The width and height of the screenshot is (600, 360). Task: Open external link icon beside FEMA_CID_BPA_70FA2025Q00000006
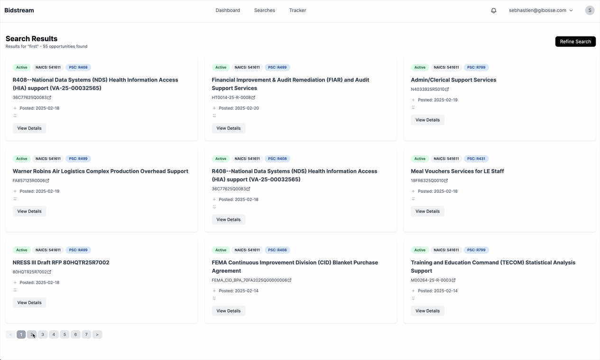(x=289, y=280)
